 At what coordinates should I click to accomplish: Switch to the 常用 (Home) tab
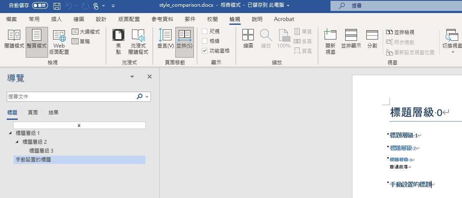click(x=34, y=19)
